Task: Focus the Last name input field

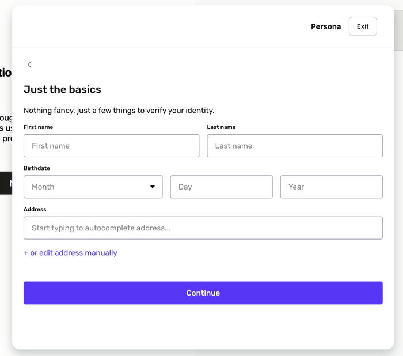Action: [294, 146]
